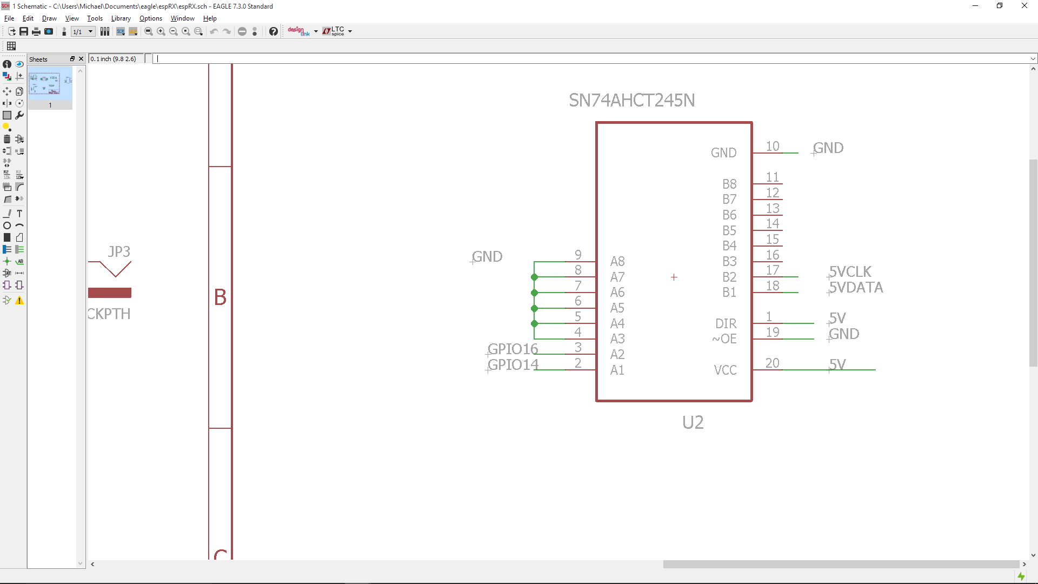Image resolution: width=1038 pixels, height=584 pixels.
Task: Run the ERC warning check
Action: [19, 301]
